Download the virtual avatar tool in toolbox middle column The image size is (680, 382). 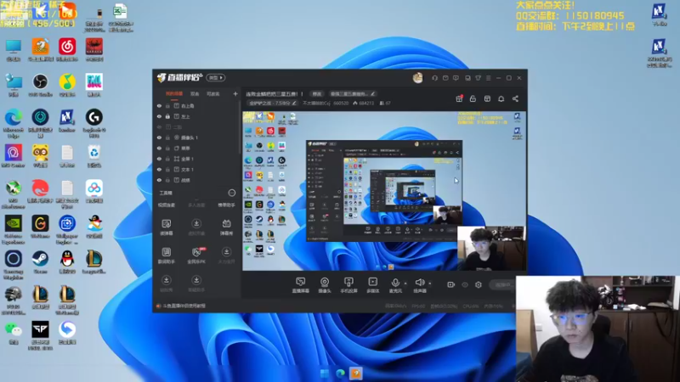coord(196,227)
